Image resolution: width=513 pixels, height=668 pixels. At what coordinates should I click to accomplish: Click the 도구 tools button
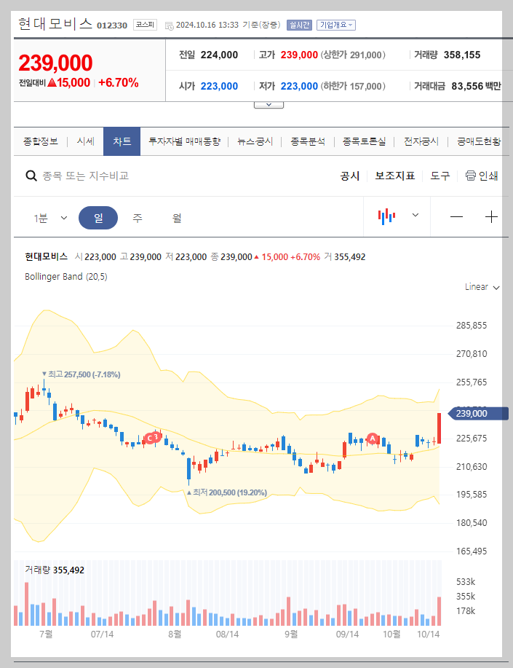click(x=440, y=176)
